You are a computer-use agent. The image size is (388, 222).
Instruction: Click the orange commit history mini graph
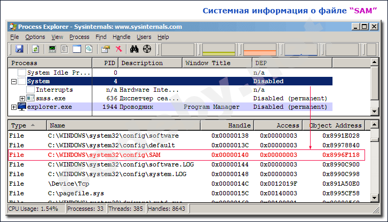[260, 50]
